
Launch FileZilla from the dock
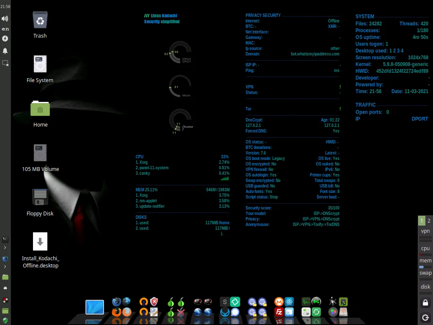[x=279, y=312]
